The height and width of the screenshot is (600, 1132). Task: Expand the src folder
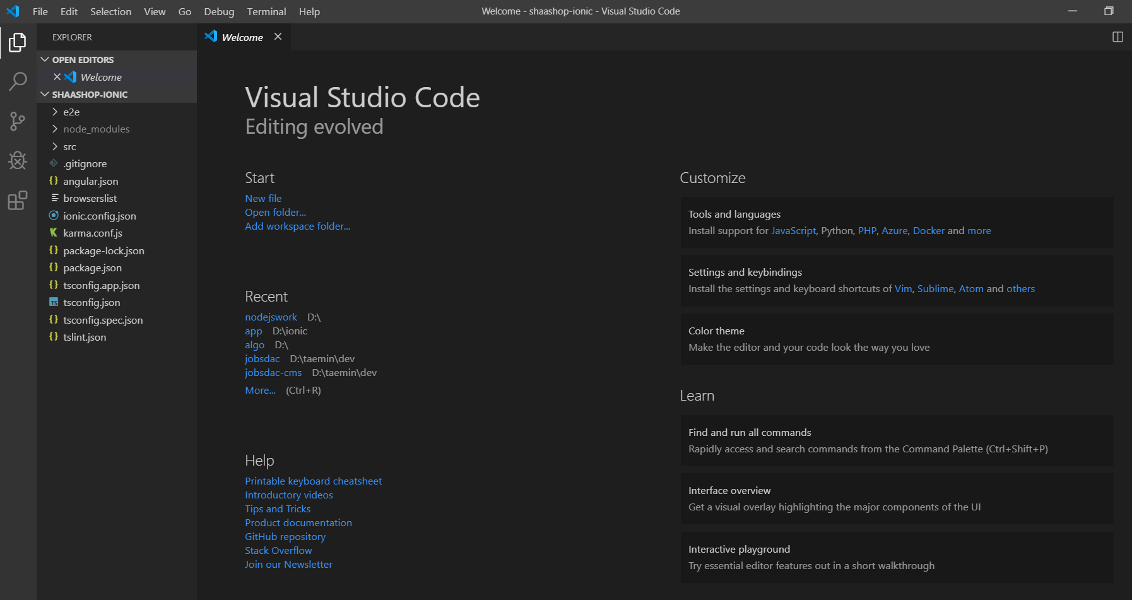[x=55, y=146]
